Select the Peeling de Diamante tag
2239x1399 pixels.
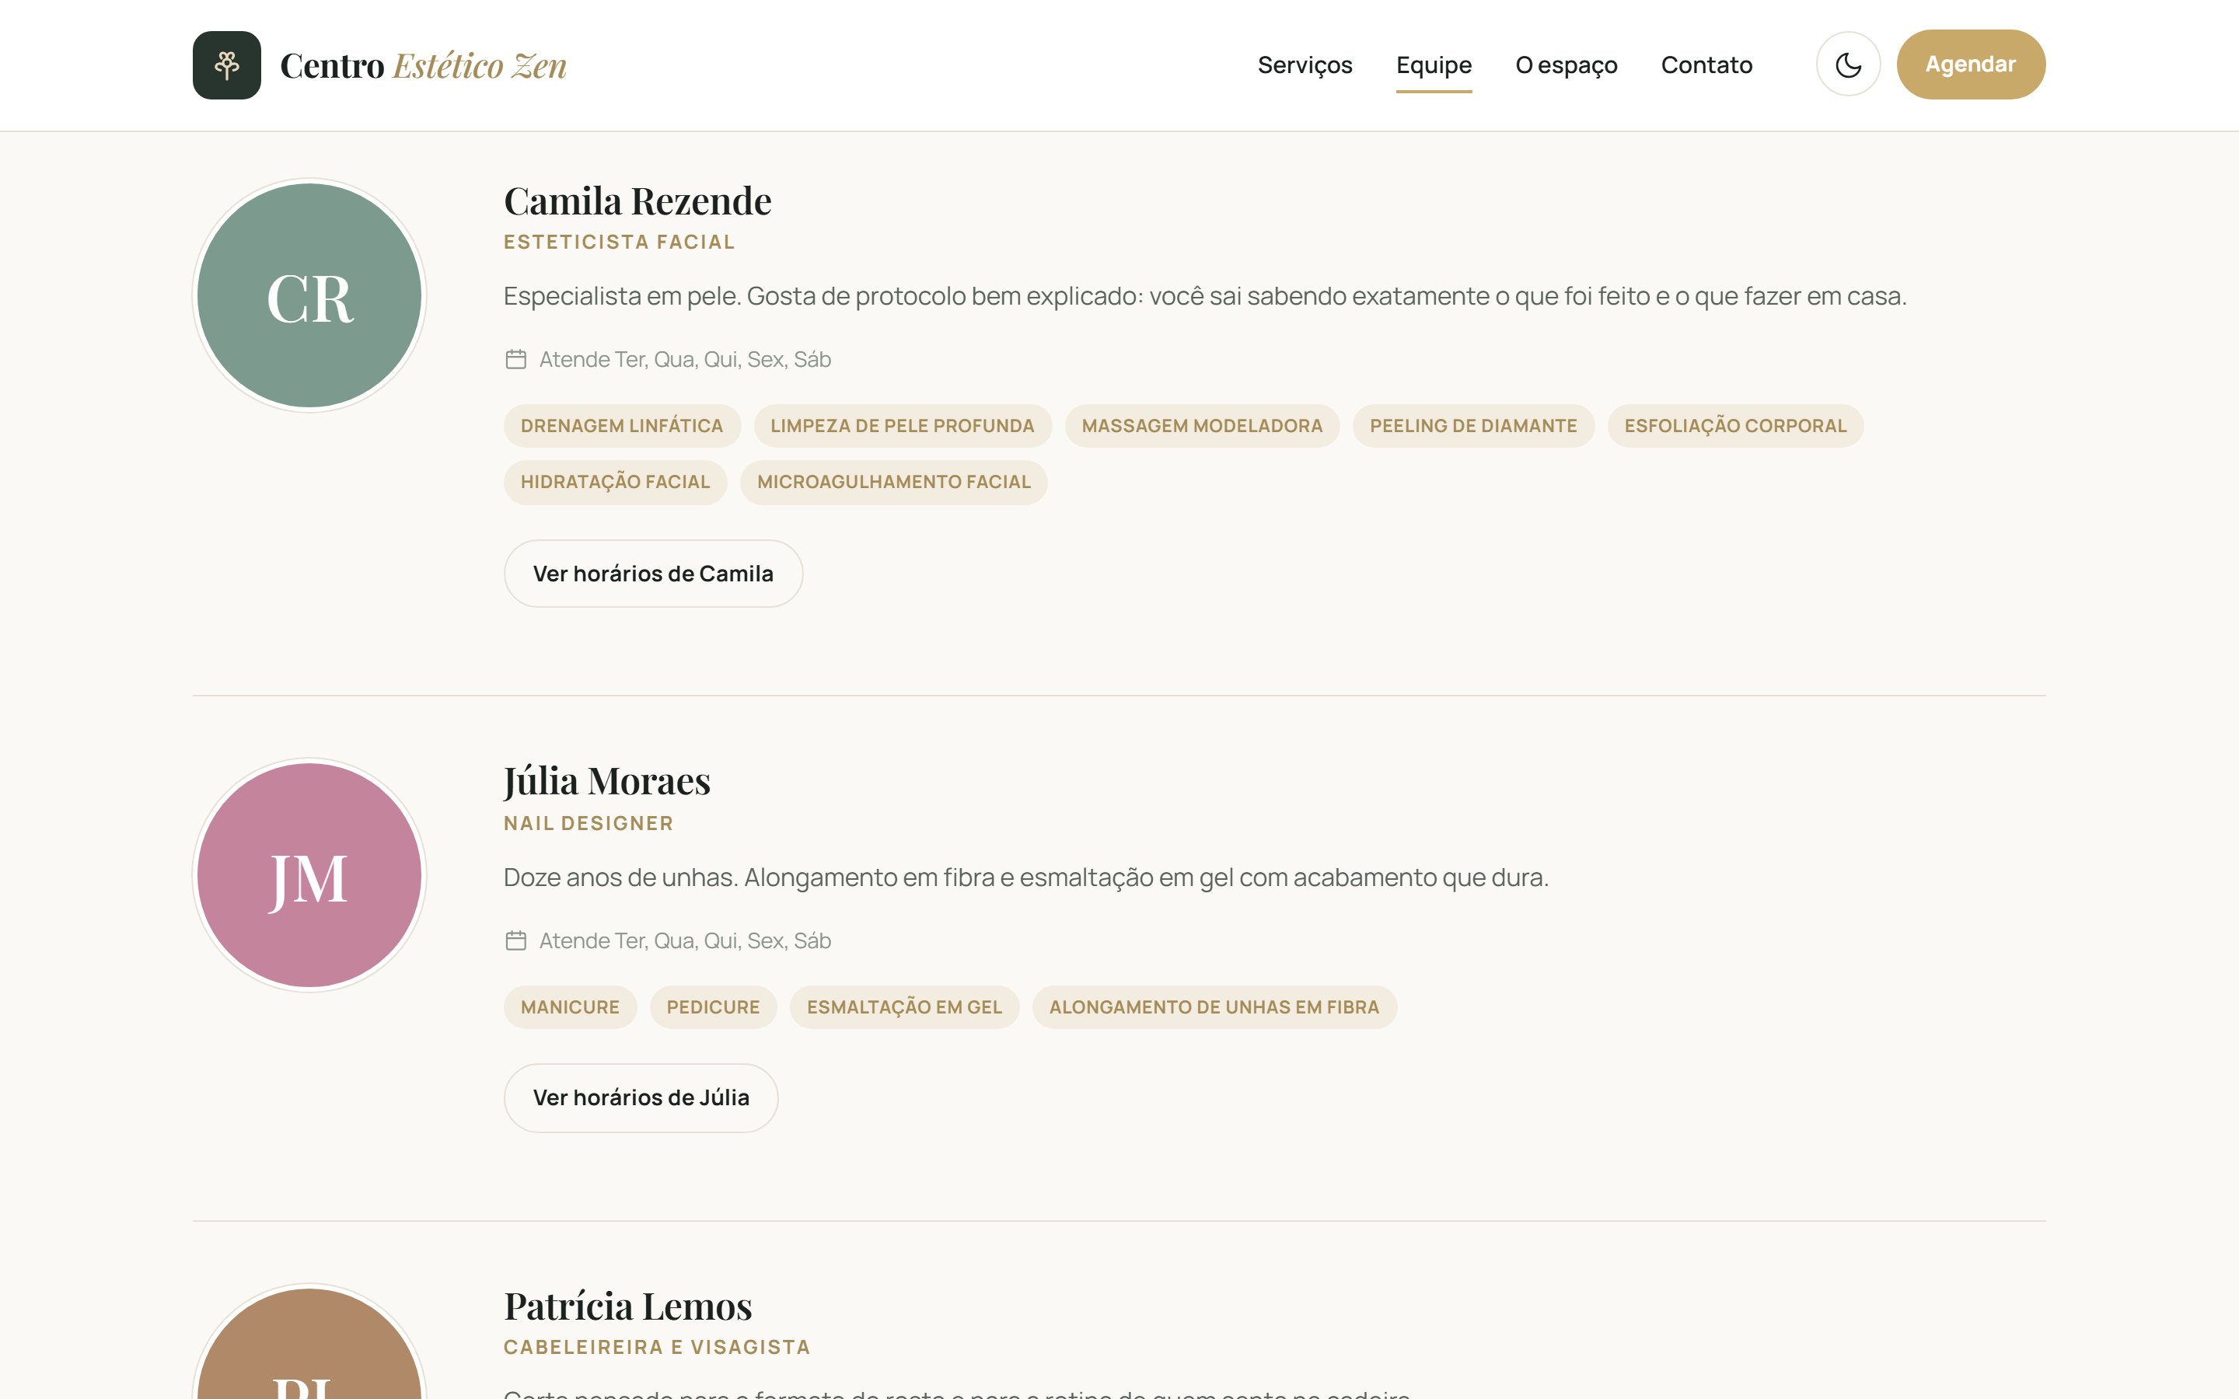coord(1473,426)
